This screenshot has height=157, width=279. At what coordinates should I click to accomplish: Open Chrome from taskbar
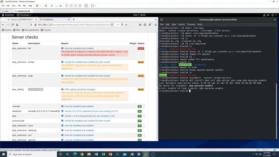pos(82,154)
